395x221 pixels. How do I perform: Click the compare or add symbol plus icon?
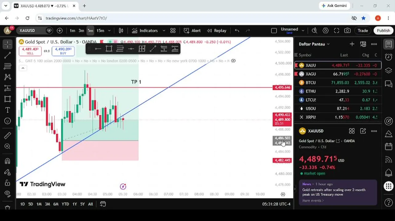click(60, 30)
